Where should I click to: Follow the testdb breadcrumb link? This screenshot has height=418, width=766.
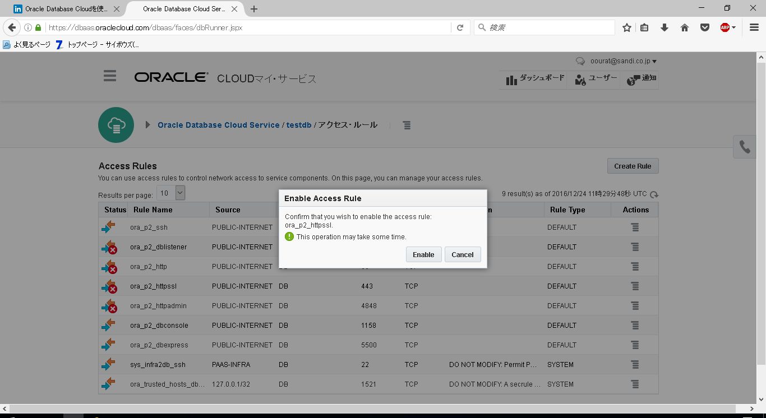299,125
